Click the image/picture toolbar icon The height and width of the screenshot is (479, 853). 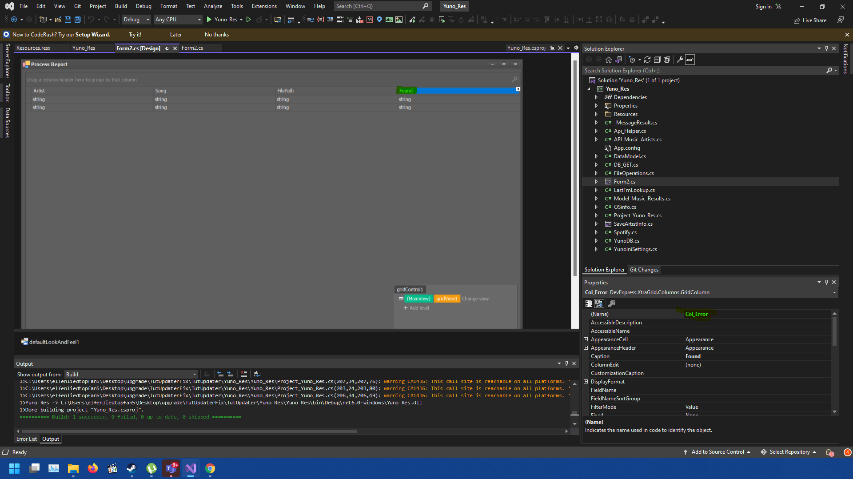point(399,20)
